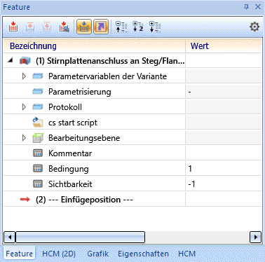
Task: Click the horizontal scrollbar right arrow
Action: click(255, 237)
